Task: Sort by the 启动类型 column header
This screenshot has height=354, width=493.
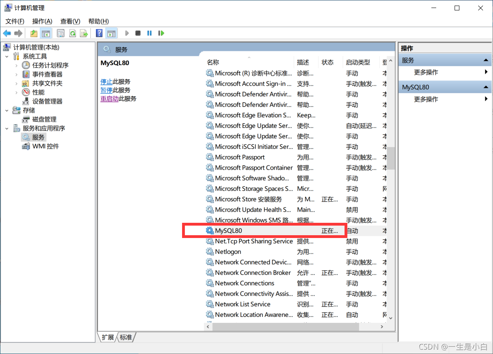Action: [x=361, y=62]
